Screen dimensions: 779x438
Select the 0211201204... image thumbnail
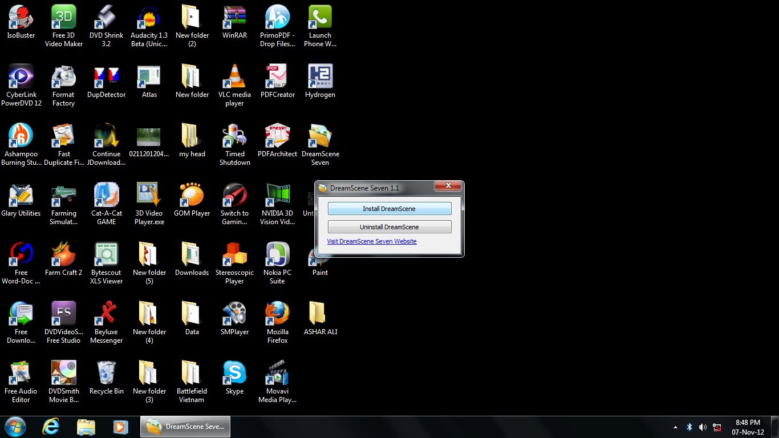point(149,141)
